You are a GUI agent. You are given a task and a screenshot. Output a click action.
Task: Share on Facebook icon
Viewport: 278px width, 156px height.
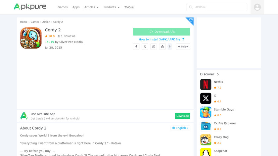point(136,47)
